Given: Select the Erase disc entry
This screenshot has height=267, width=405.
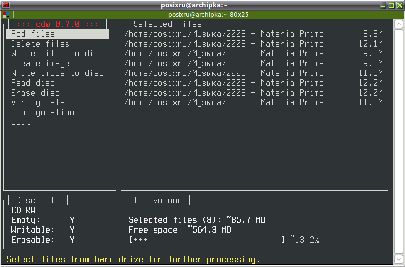Looking at the screenshot, I should [x=35, y=93].
